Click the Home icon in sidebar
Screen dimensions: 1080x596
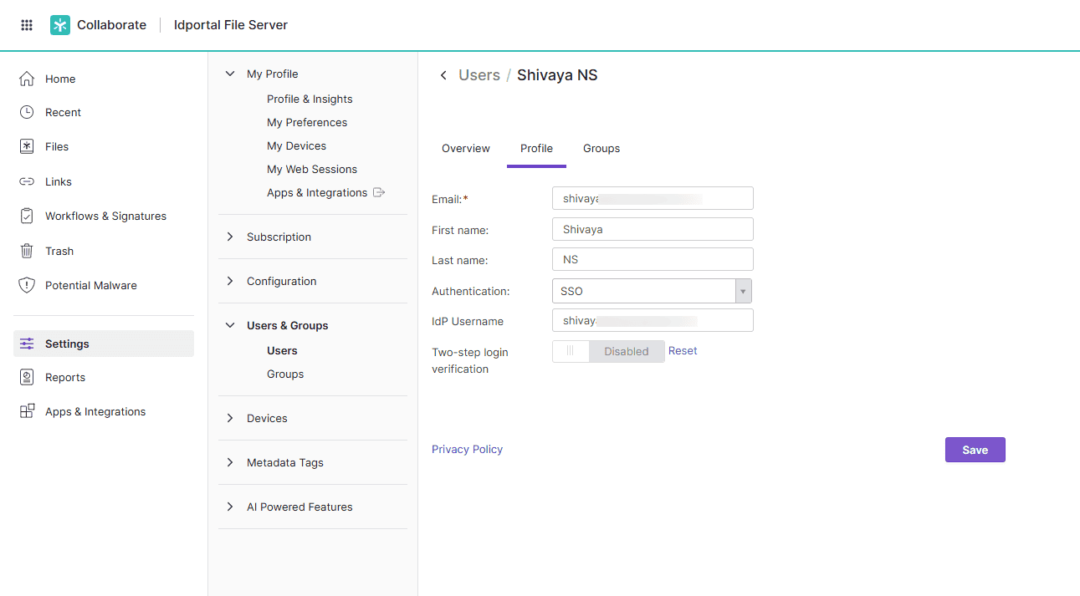(27, 79)
